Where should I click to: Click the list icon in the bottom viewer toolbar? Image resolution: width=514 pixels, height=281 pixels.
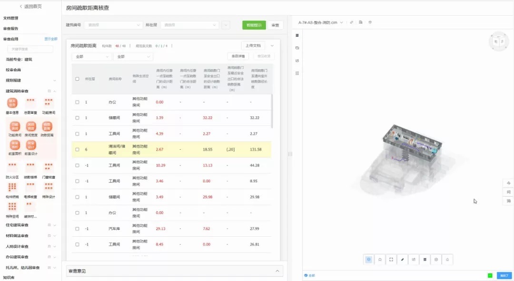coord(425,260)
